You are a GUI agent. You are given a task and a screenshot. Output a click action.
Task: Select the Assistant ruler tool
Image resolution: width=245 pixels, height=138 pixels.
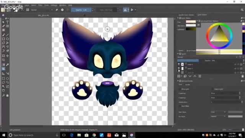click(x=3, y=74)
